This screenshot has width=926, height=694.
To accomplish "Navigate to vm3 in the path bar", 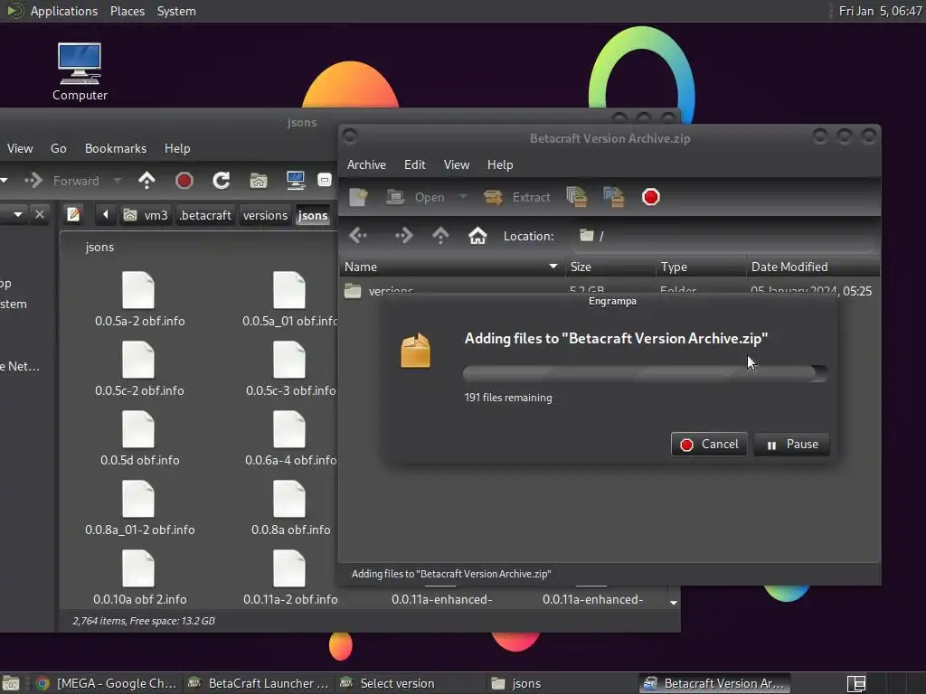I will pyautogui.click(x=146, y=215).
